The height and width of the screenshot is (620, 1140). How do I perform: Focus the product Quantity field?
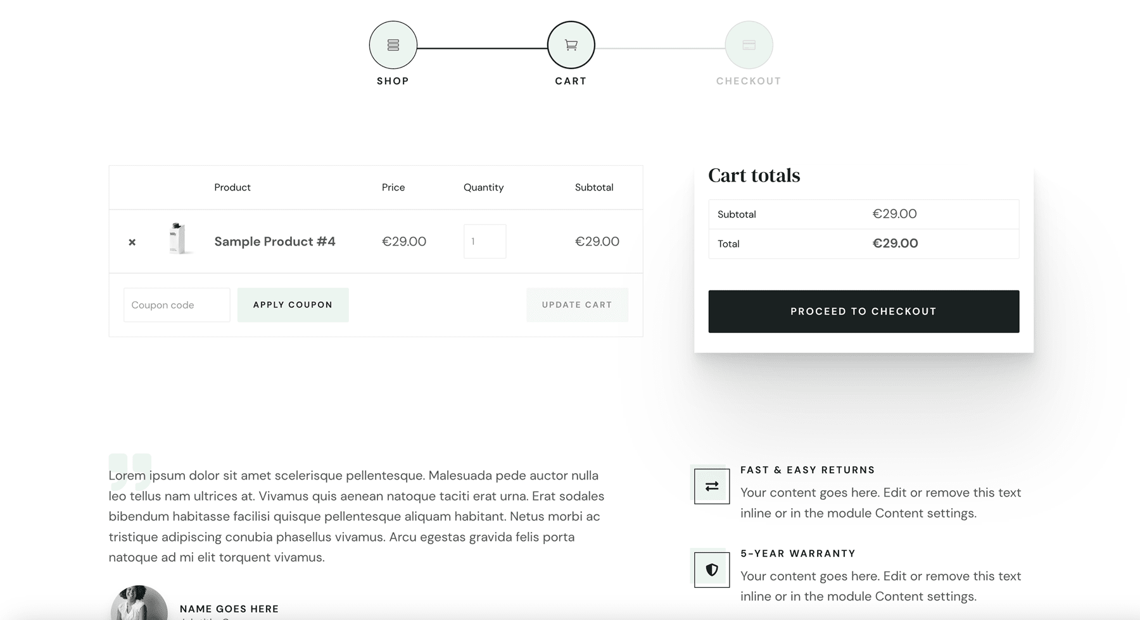click(x=484, y=241)
